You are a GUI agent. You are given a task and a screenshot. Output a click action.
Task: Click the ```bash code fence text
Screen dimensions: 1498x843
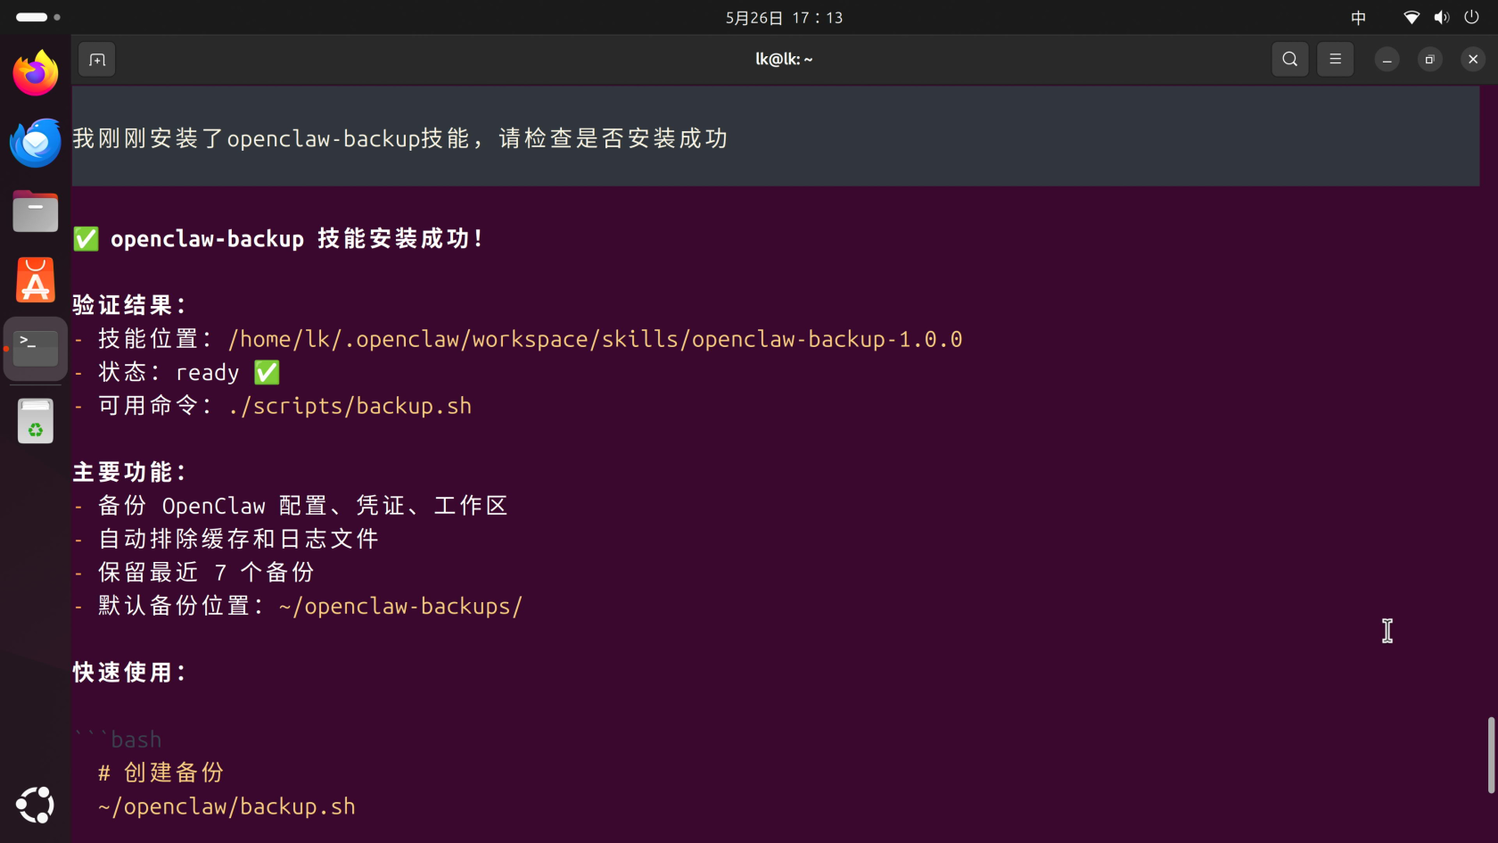coord(118,740)
